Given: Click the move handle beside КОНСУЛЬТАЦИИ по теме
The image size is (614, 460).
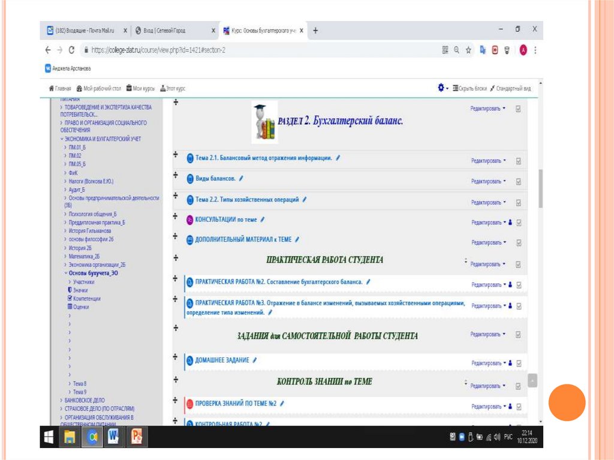Looking at the screenshot, I should click(176, 216).
